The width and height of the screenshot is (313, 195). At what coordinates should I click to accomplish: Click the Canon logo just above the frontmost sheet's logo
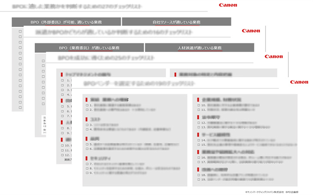coord(274,56)
